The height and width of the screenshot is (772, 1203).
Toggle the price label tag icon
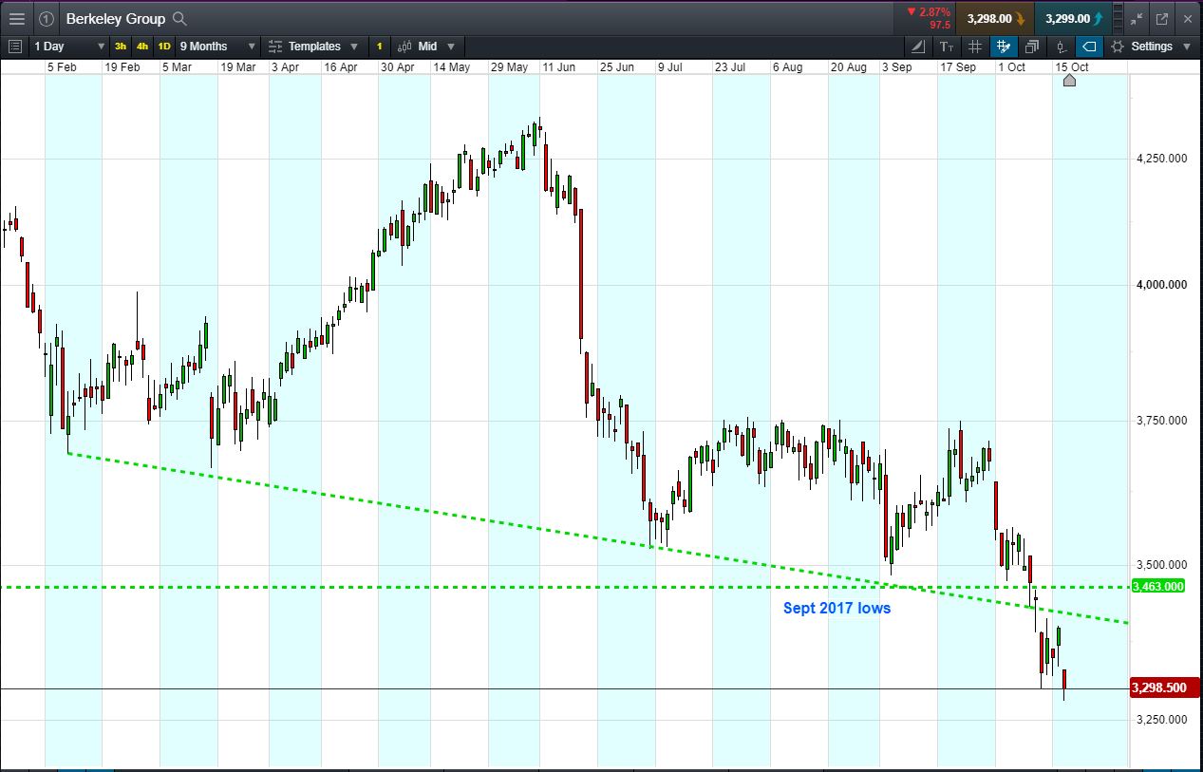(x=1089, y=46)
